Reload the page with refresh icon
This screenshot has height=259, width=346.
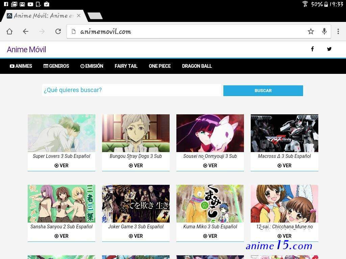(58, 31)
